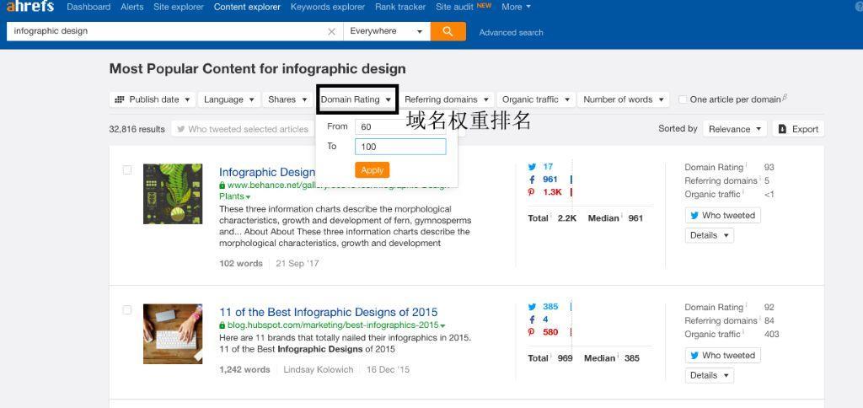Image resolution: width=863 pixels, height=408 pixels.
Task: Click Twitter share count icon for first result
Action: (x=533, y=167)
